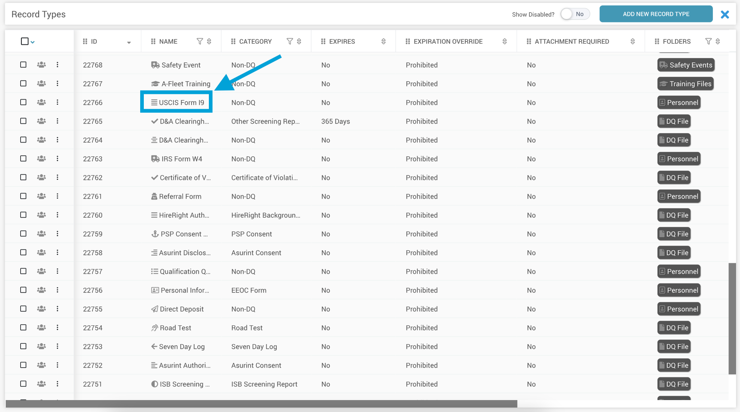Click the filter icon on the FOLDERS column
Viewport: 740px width, 412px height.
pyautogui.click(x=708, y=42)
